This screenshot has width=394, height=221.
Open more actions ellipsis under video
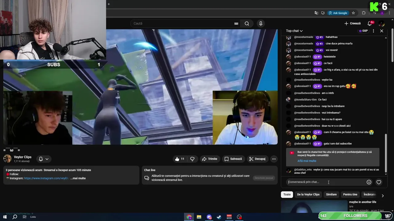274,159
